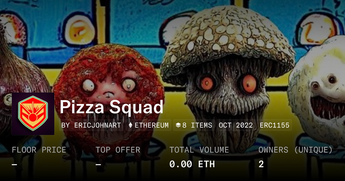Click the stacked layers items icon
345x181 pixels.
point(178,125)
